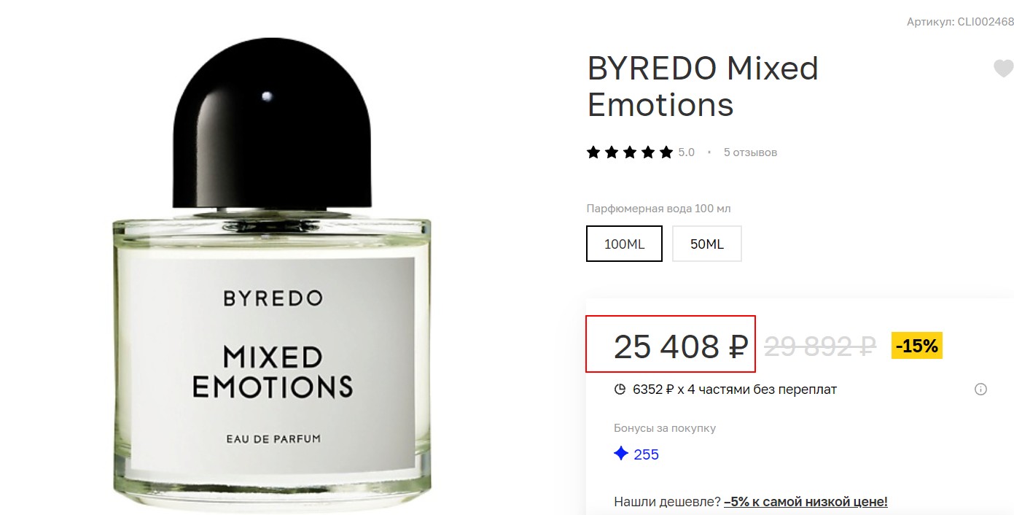This screenshot has height=515, width=1014.
Task: Select the 100ML volume option
Action: [x=625, y=244]
